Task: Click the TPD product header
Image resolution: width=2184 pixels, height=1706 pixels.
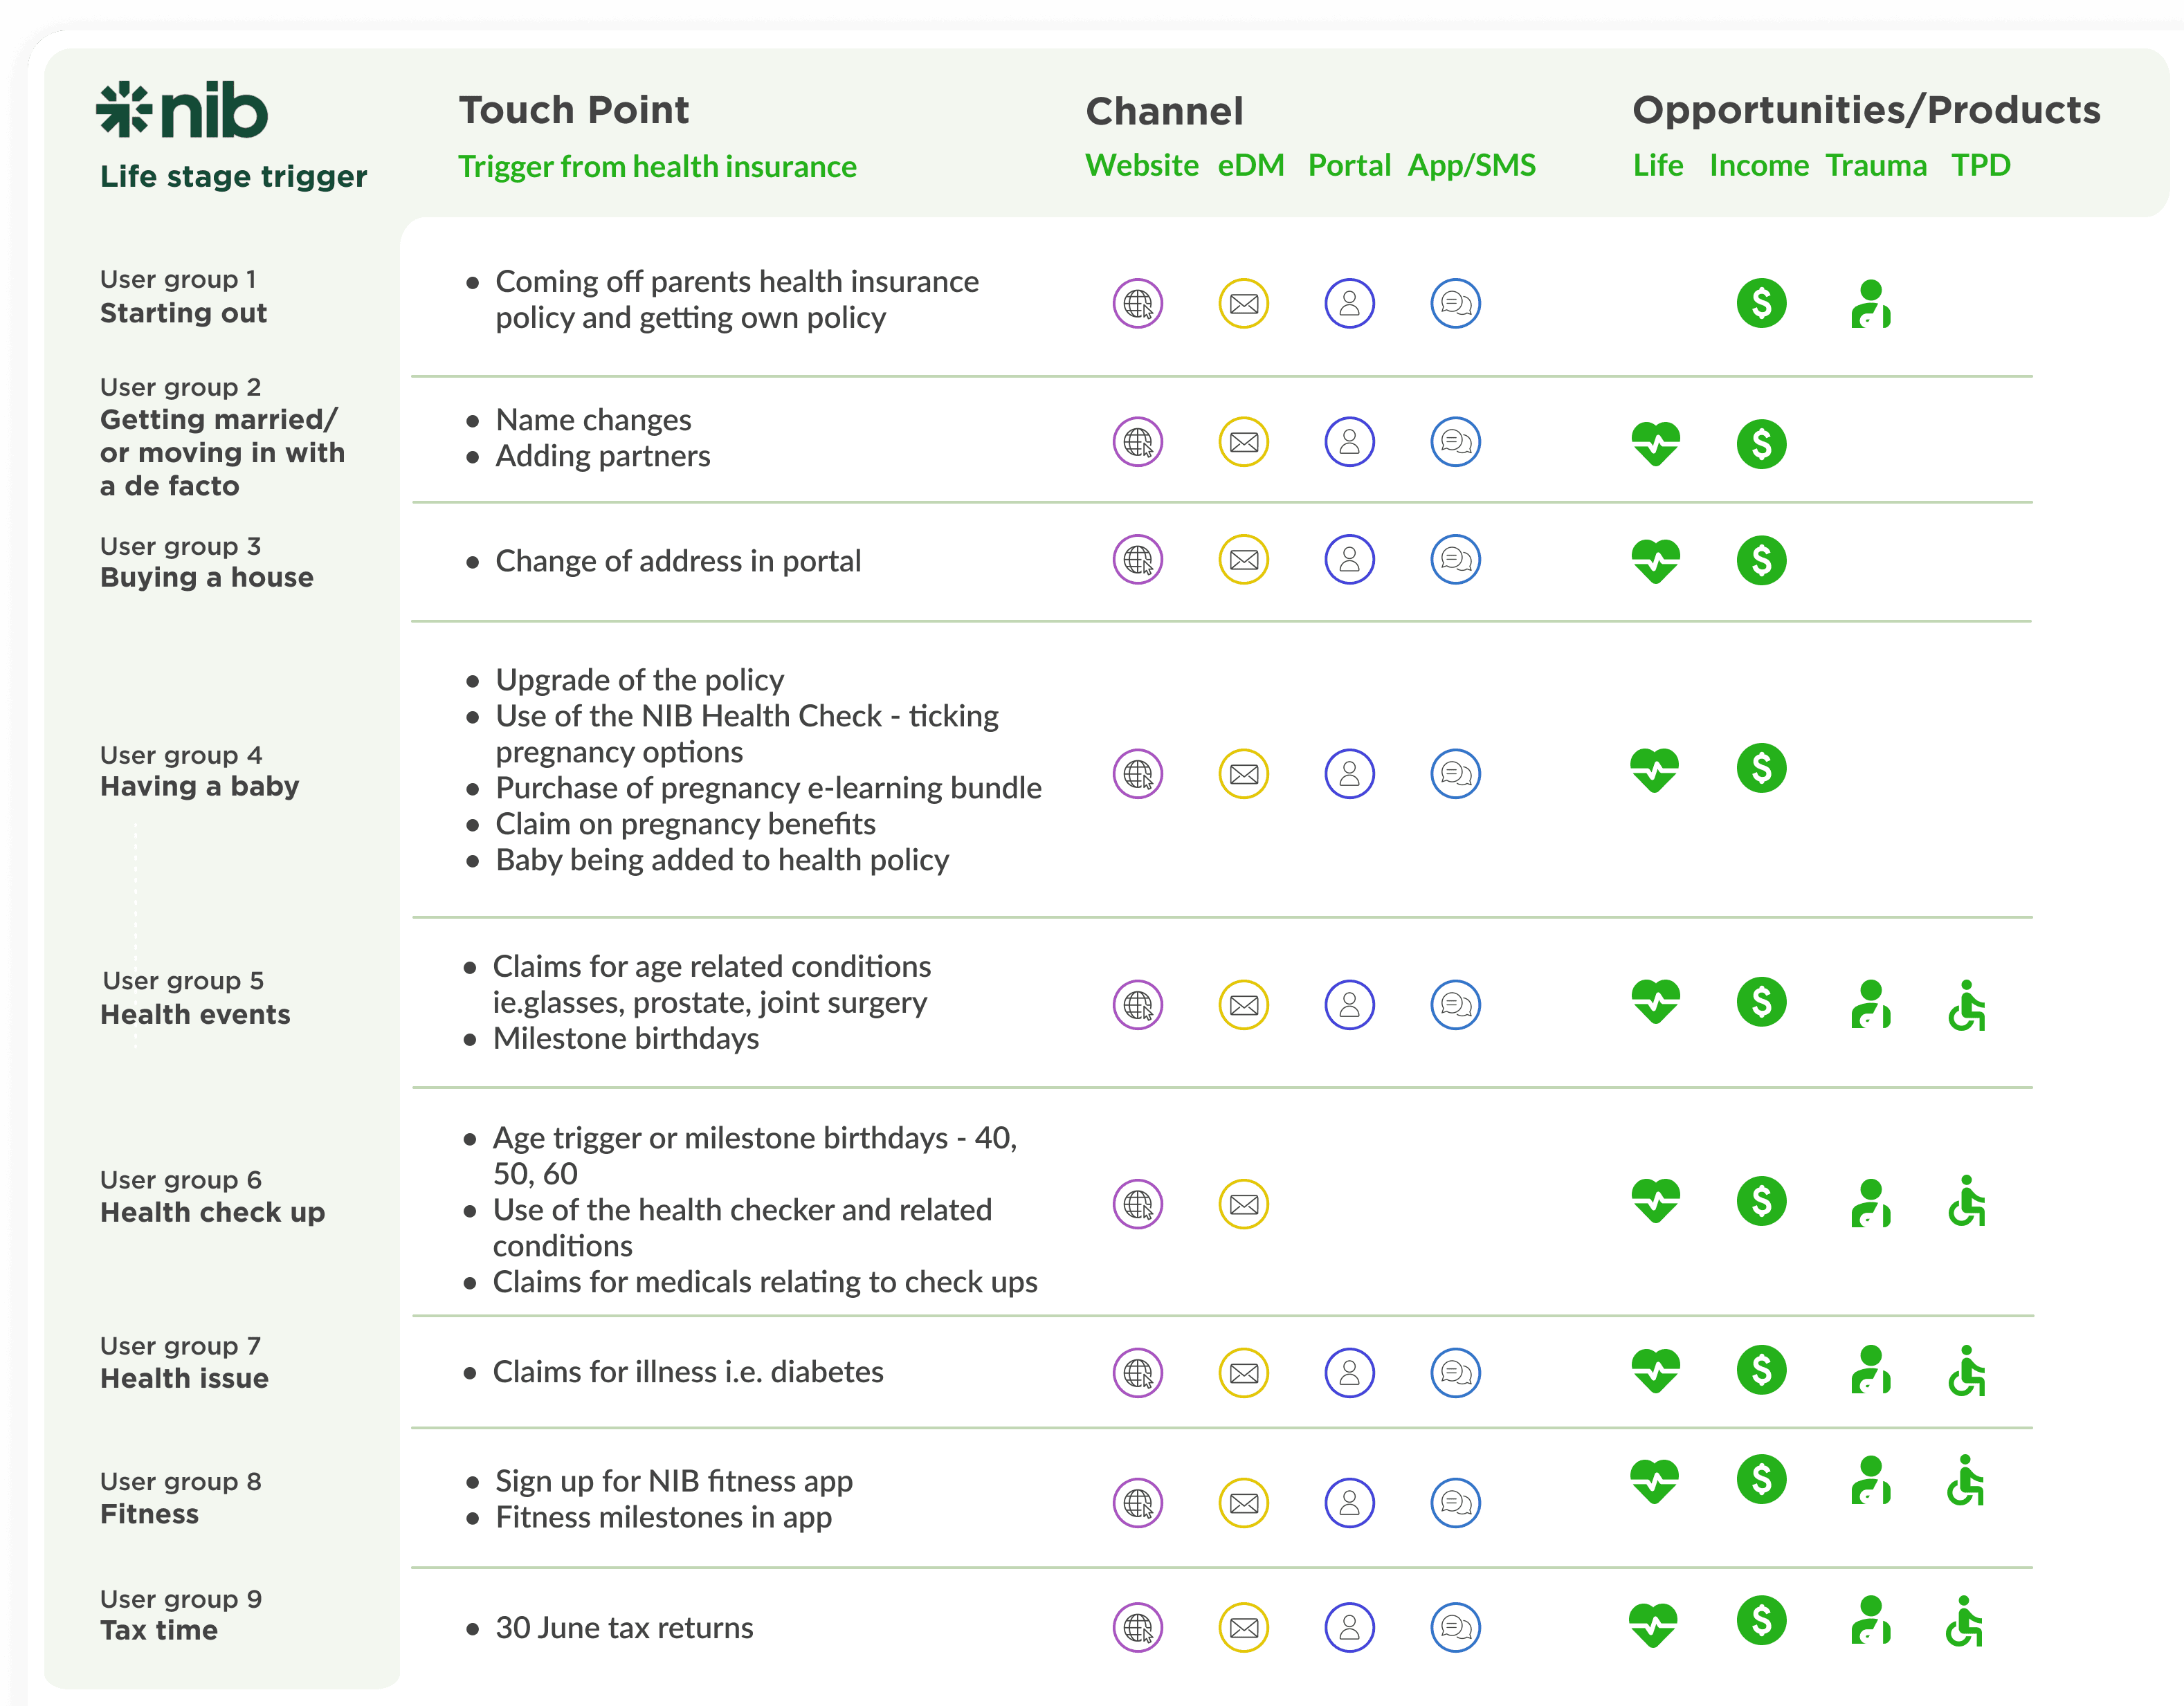Action: tap(1981, 165)
